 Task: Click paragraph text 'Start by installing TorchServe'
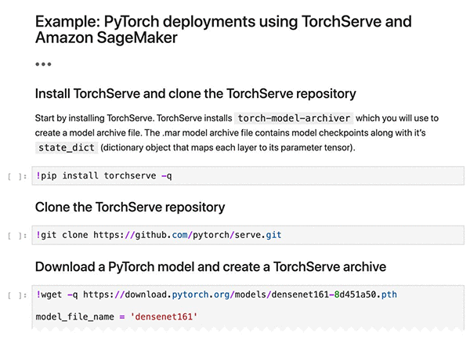pyautogui.click(x=95, y=118)
